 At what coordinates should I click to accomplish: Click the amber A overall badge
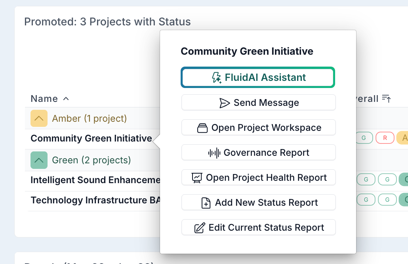pyautogui.click(x=402, y=138)
